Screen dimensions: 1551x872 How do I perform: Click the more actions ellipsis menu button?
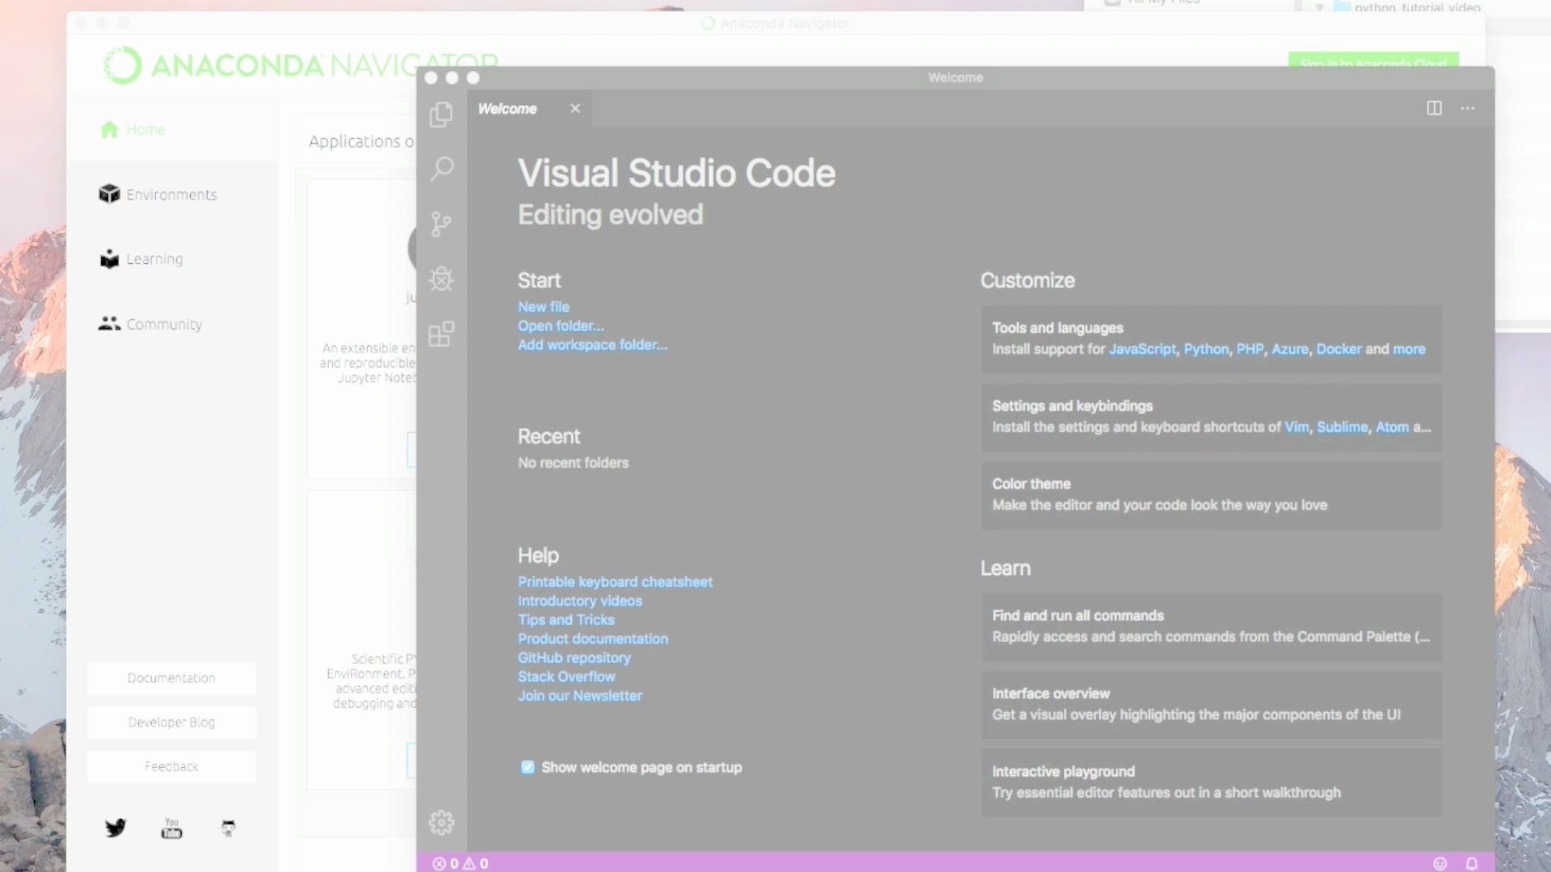coord(1468,107)
